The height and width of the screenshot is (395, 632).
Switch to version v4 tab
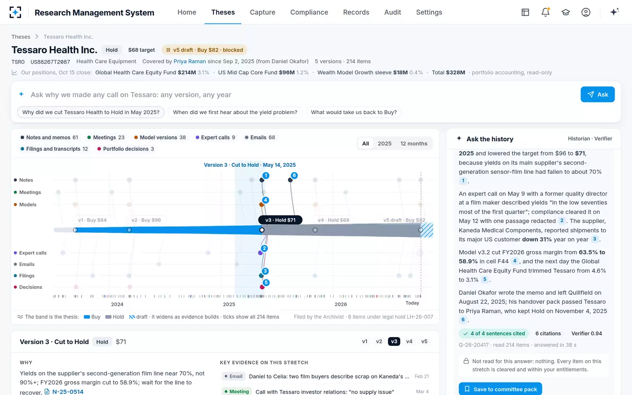click(409, 341)
